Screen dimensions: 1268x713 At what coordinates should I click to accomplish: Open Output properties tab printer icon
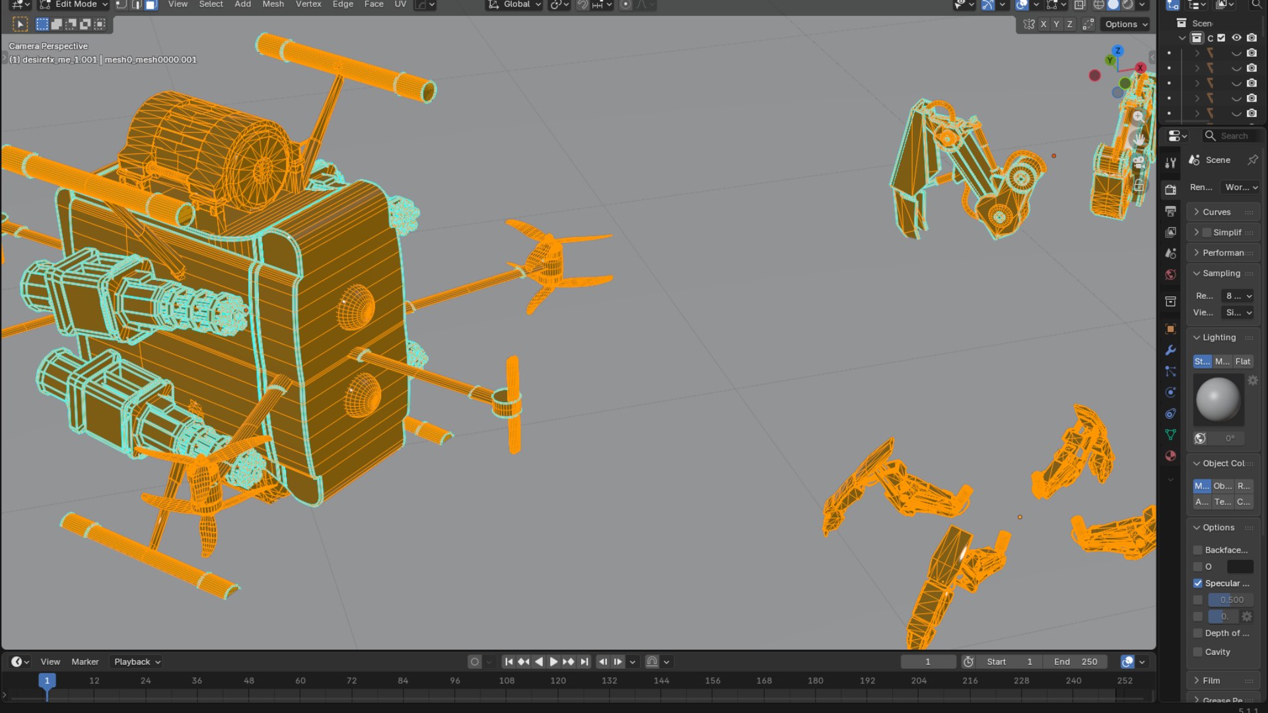1170,211
